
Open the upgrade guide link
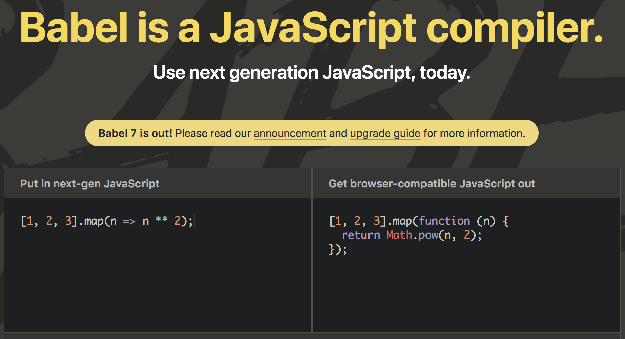pos(385,133)
